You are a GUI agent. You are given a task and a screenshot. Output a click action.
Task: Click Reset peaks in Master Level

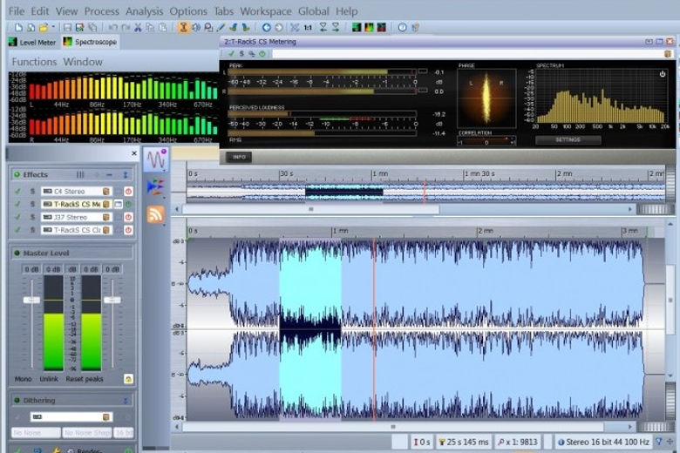coord(85,379)
